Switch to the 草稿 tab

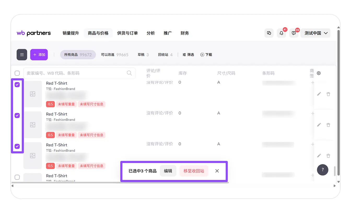coord(143,55)
